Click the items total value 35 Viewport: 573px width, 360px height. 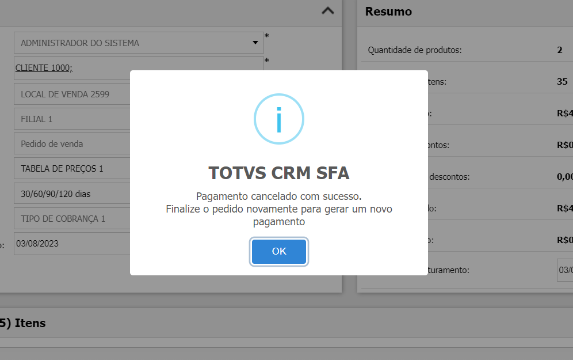(562, 82)
